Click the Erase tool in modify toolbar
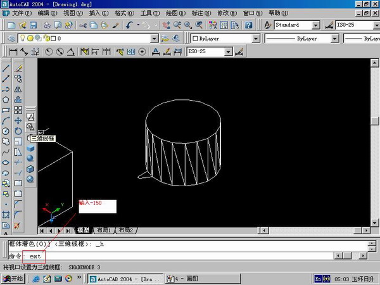The height and width of the screenshot is (285, 380). point(18,68)
